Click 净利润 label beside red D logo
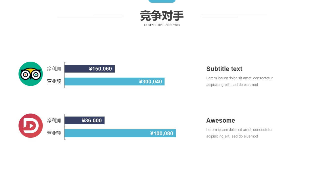The width and height of the screenshot is (324, 182). [54, 121]
